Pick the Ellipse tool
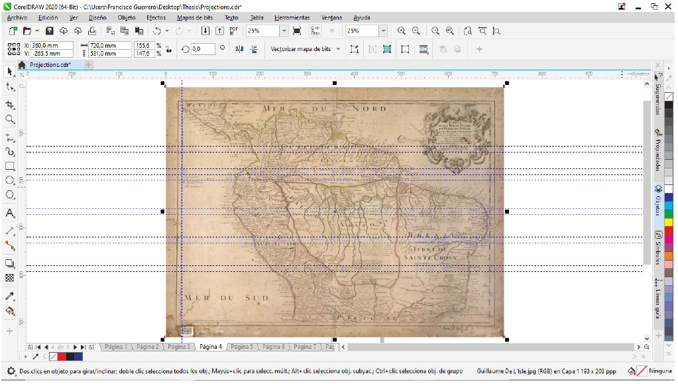This screenshot has height=384, width=678. pyautogui.click(x=10, y=180)
